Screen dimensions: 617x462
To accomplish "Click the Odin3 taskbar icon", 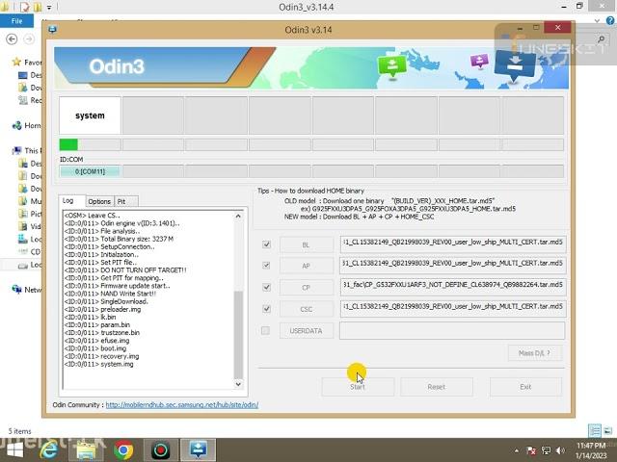I will pyautogui.click(x=198, y=450).
